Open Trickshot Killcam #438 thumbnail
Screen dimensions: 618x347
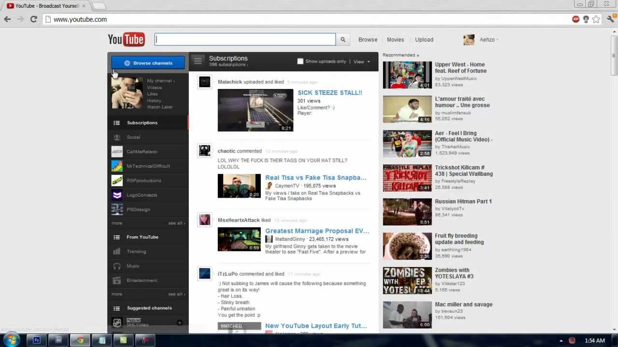click(407, 178)
